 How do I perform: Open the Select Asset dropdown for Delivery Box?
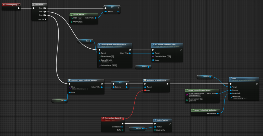238,98
